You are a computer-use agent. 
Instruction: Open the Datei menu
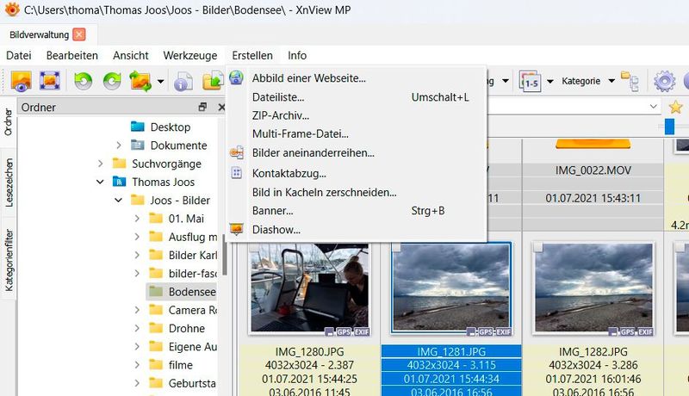[x=18, y=55]
